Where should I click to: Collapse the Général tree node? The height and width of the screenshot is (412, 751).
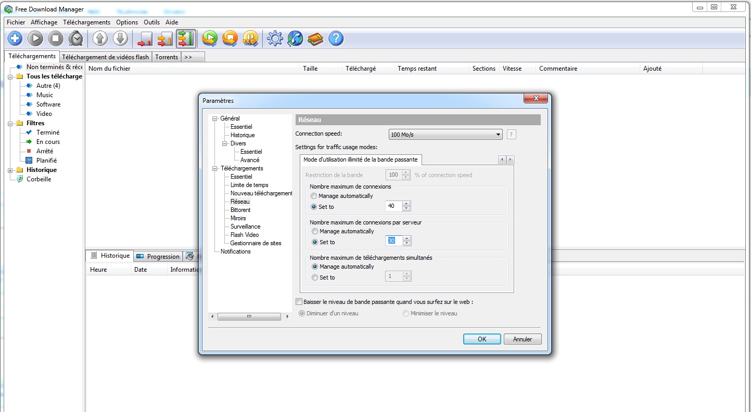214,118
